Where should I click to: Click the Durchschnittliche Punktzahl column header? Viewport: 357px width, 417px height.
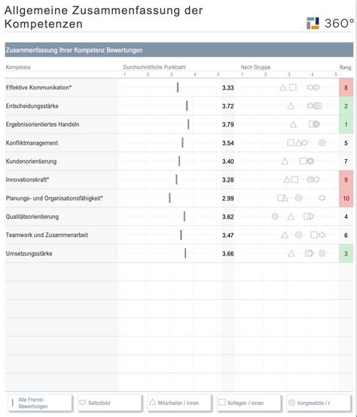[154, 67]
